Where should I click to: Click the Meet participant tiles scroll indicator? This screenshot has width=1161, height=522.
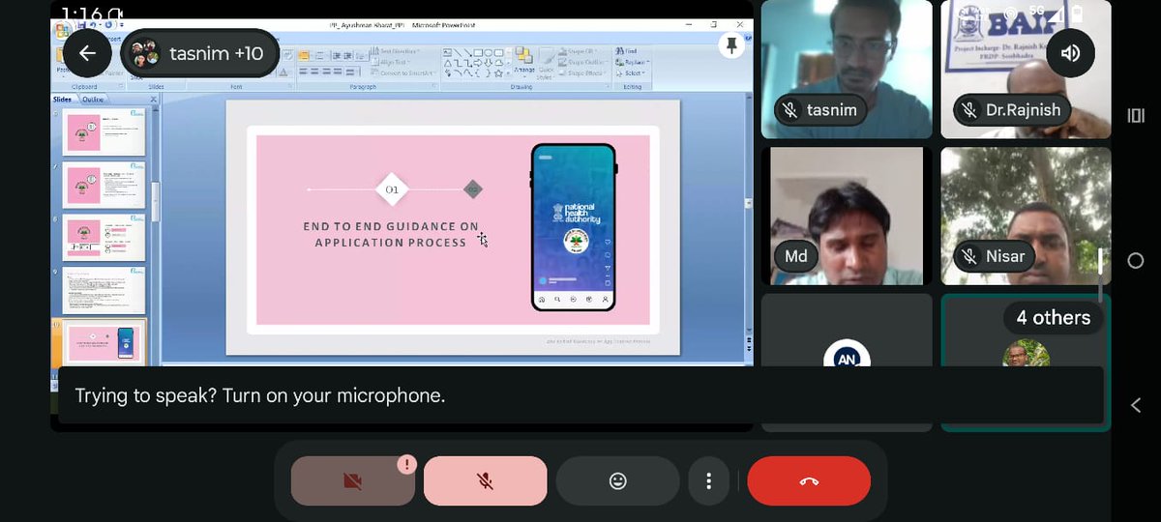[1100, 263]
